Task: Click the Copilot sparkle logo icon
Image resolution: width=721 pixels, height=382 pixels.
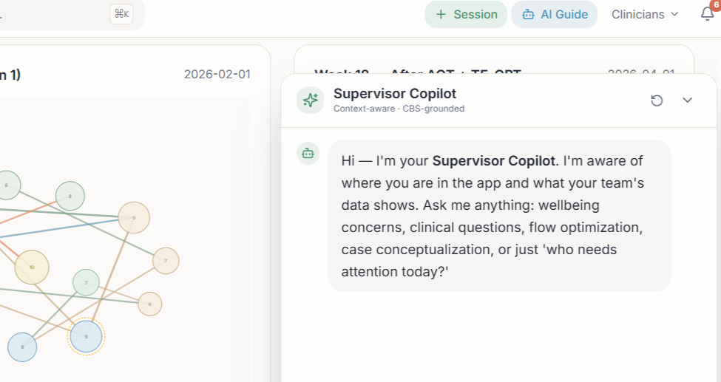Action: (311, 100)
